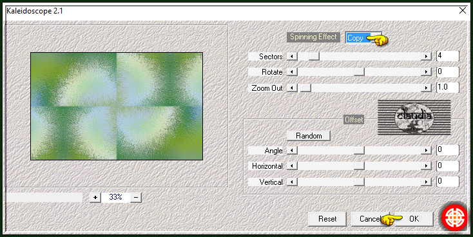Click the Horizontal value field
This screenshot has width=473, height=237.
coord(448,166)
